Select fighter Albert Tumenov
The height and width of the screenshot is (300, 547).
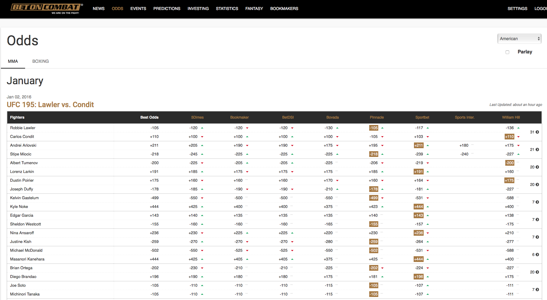(24, 163)
